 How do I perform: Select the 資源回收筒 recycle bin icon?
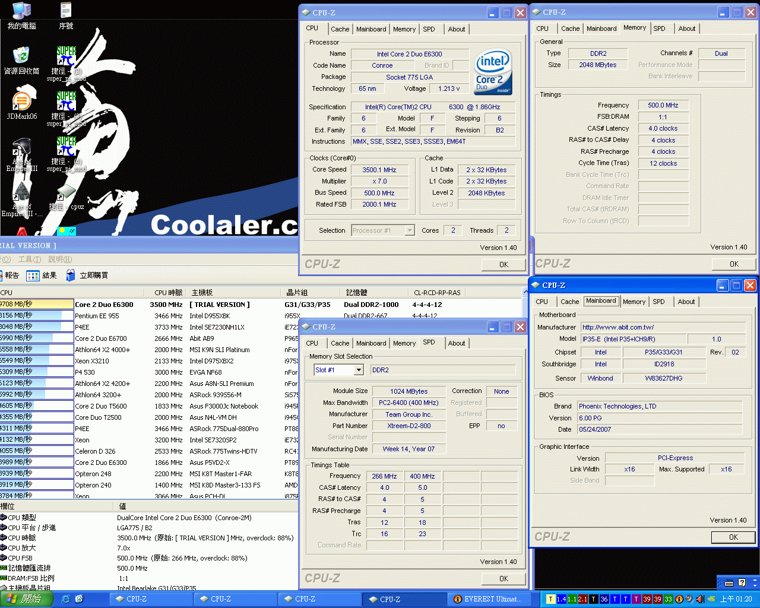click(x=21, y=61)
